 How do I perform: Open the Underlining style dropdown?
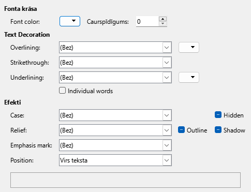115,77
